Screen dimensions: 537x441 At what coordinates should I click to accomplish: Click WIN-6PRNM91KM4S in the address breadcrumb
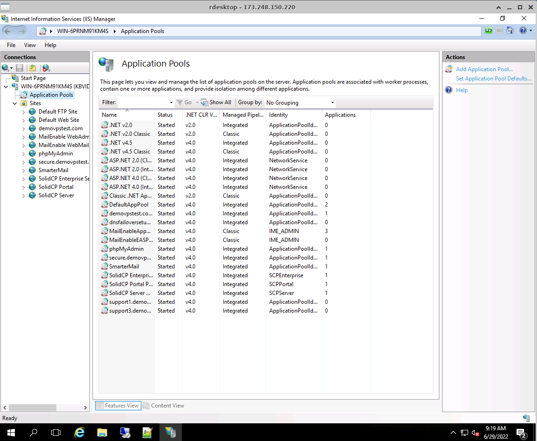point(83,31)
